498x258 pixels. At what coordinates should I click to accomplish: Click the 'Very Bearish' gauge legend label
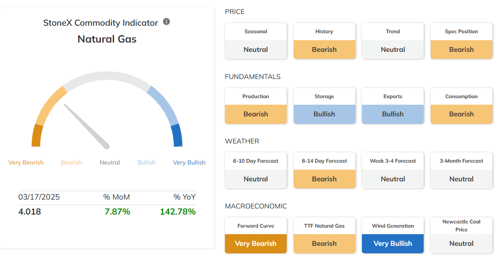click(x=26, y=163)
